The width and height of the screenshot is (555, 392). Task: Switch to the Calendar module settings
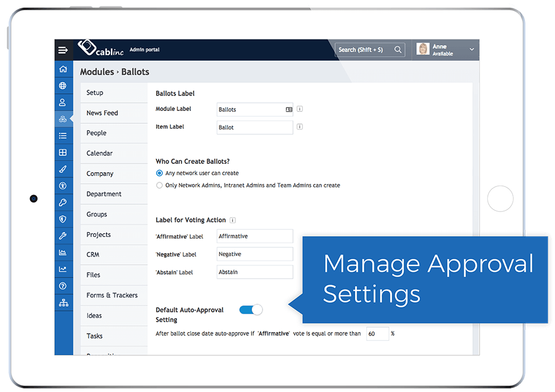click(x=99, y=153)
